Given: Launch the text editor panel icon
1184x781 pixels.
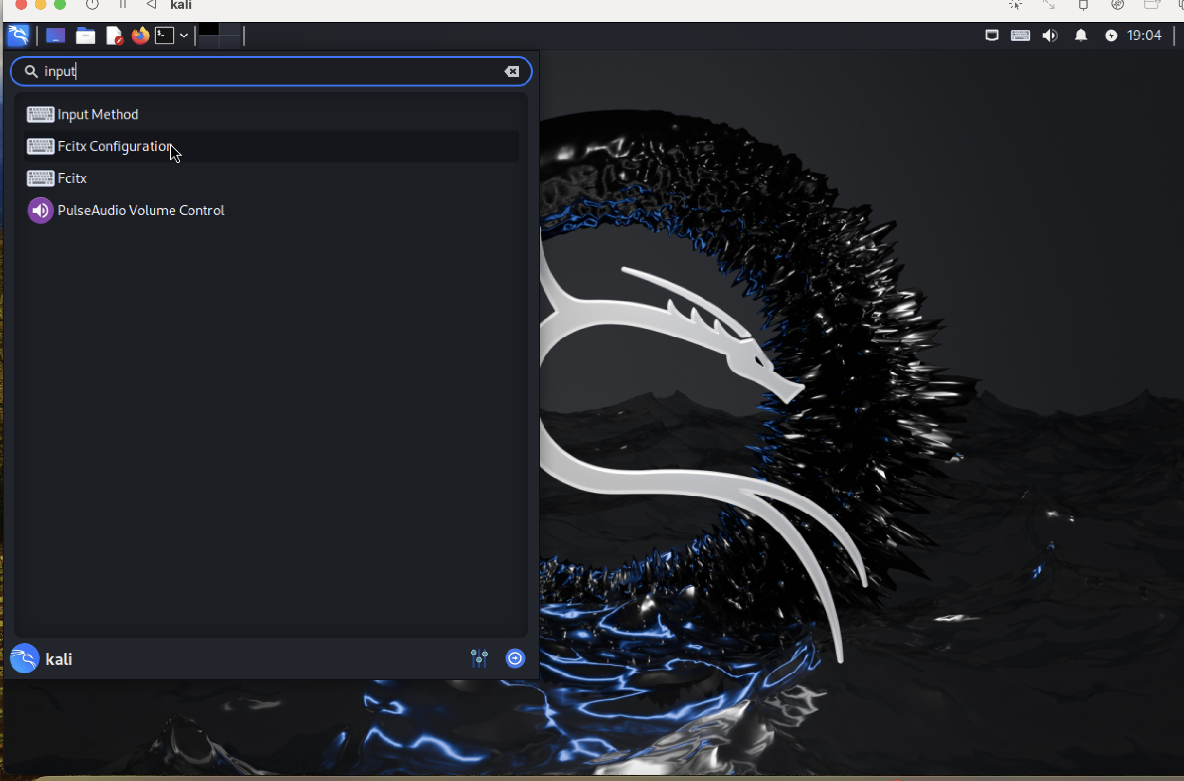Looking at the screenshot, I should click(115, 36).
